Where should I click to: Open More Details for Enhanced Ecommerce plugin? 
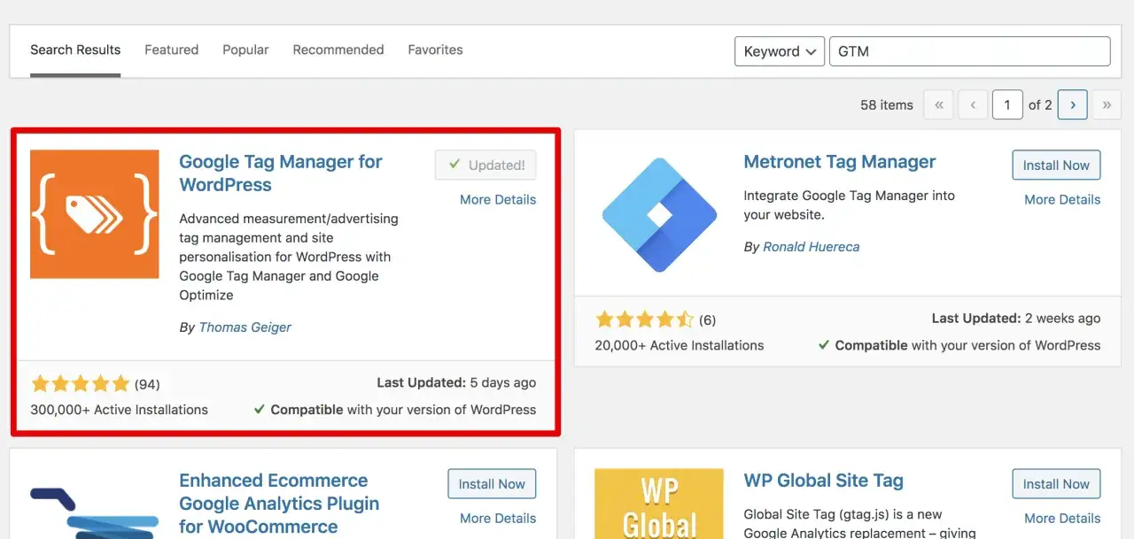(498, 519)
